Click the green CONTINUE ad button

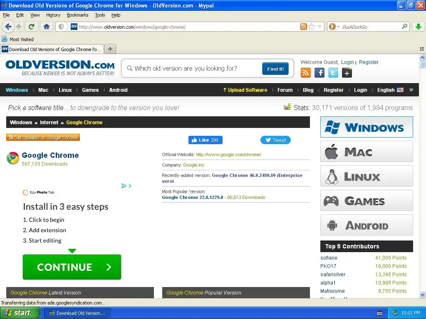pos(72,267)
